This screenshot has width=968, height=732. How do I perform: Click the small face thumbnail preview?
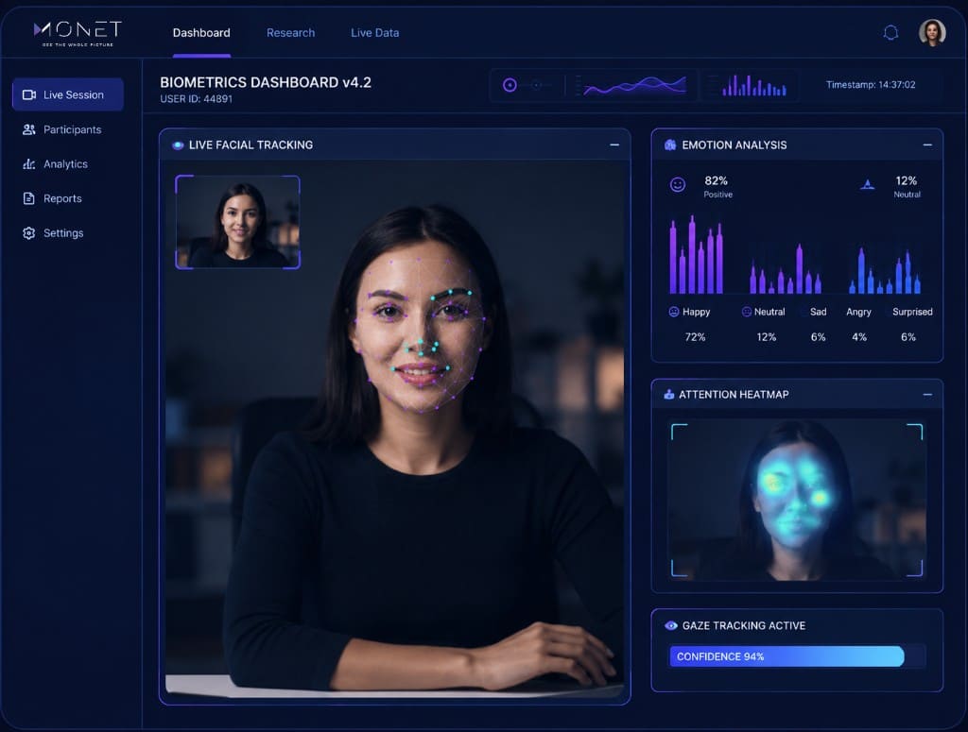[237, 223]
